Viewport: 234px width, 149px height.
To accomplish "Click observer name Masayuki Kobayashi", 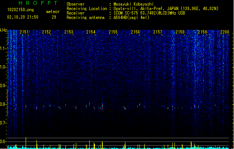I will pos(134,4).
